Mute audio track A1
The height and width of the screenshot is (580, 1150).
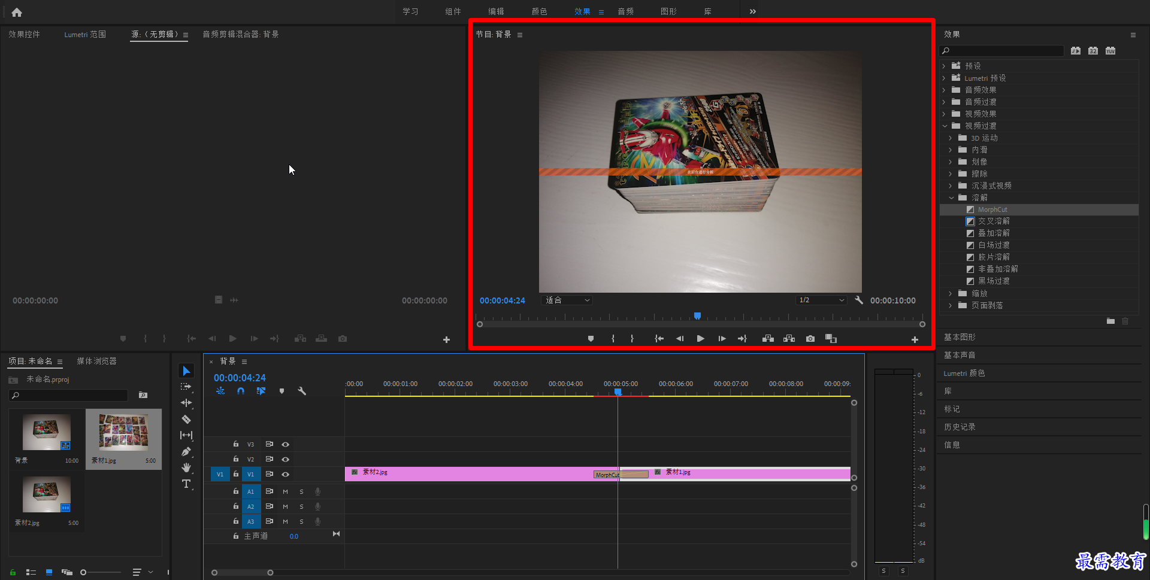tap(285, 491)
